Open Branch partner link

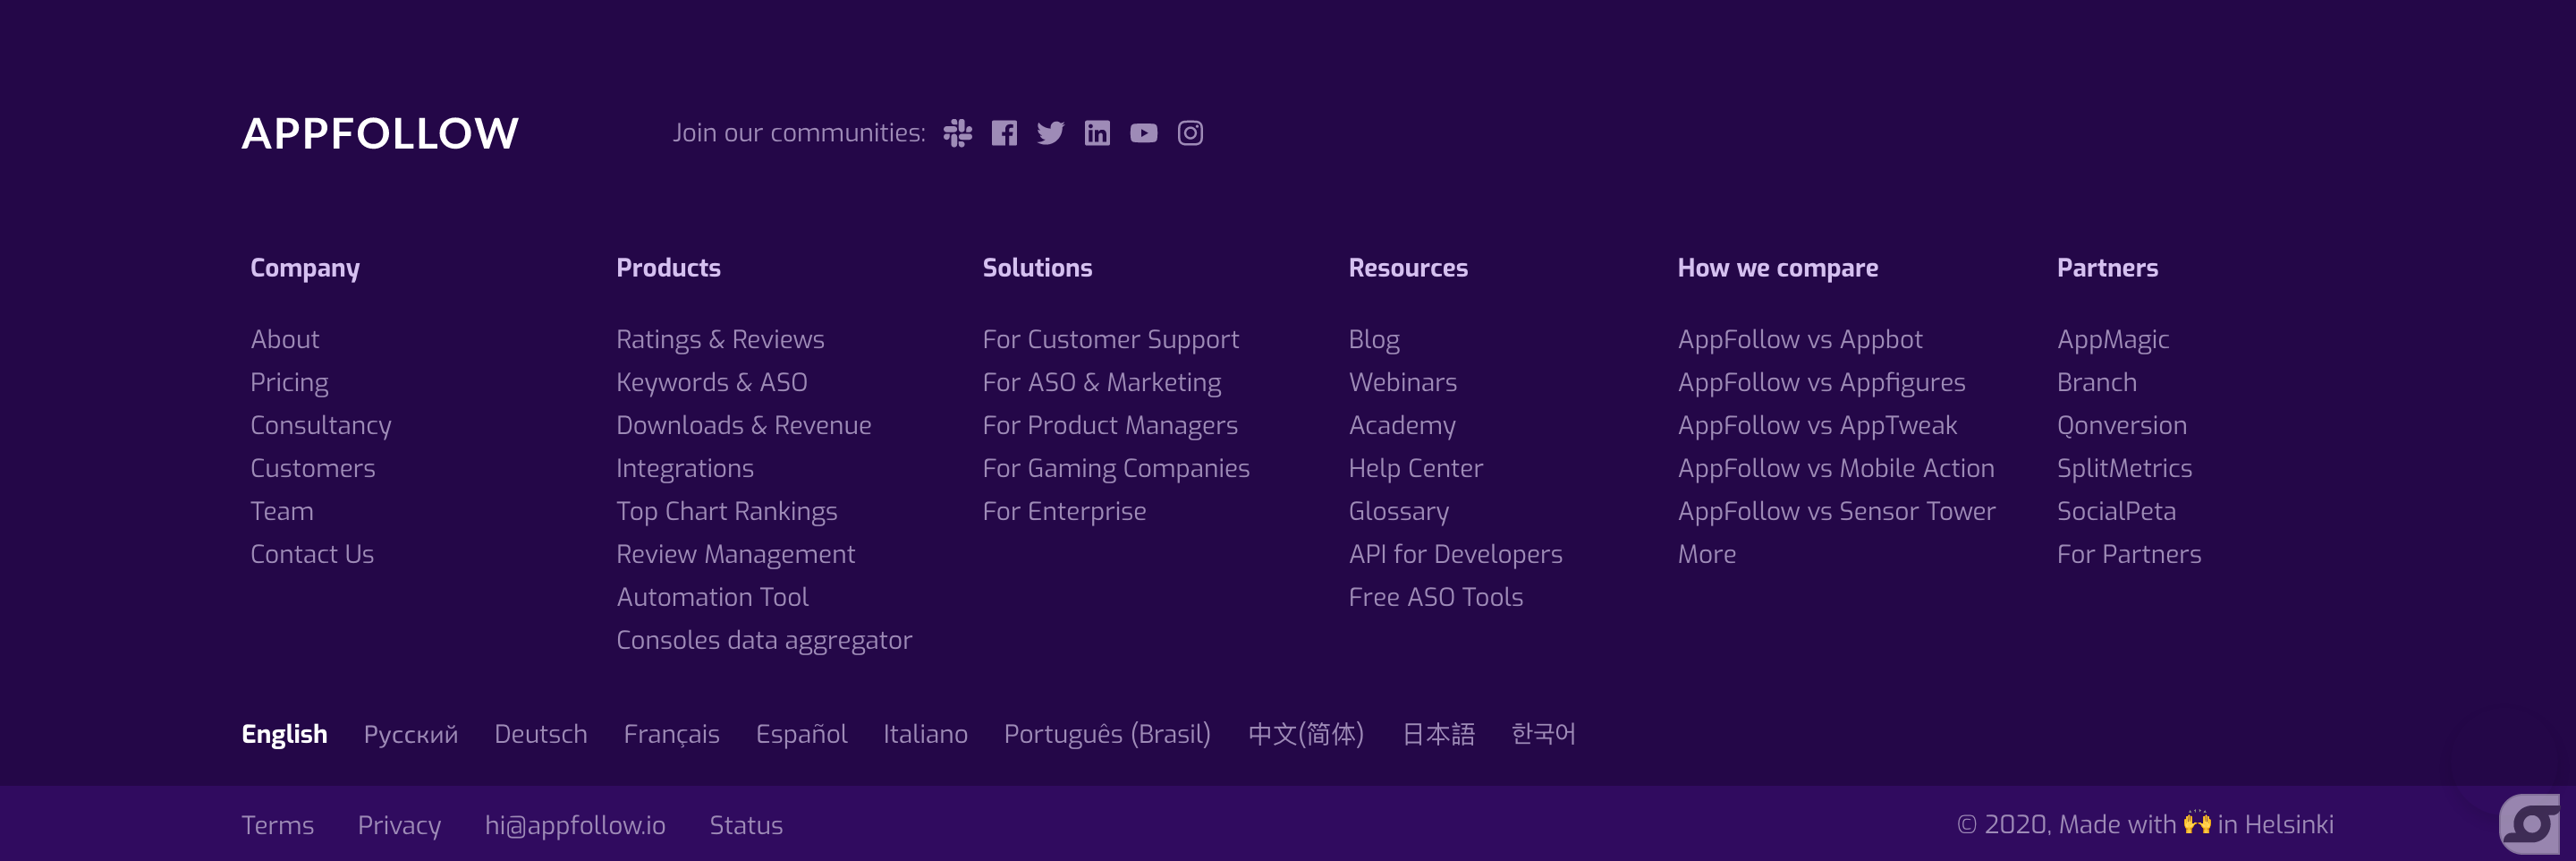coord(2097,382)
